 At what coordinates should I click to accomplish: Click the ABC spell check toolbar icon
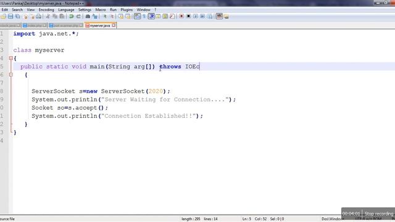point(219,17)
